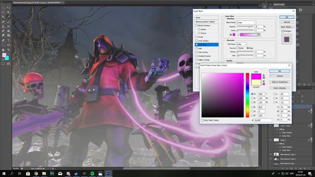
Task: Click the solid magenta glow color swatch
Action: (234, 35)
